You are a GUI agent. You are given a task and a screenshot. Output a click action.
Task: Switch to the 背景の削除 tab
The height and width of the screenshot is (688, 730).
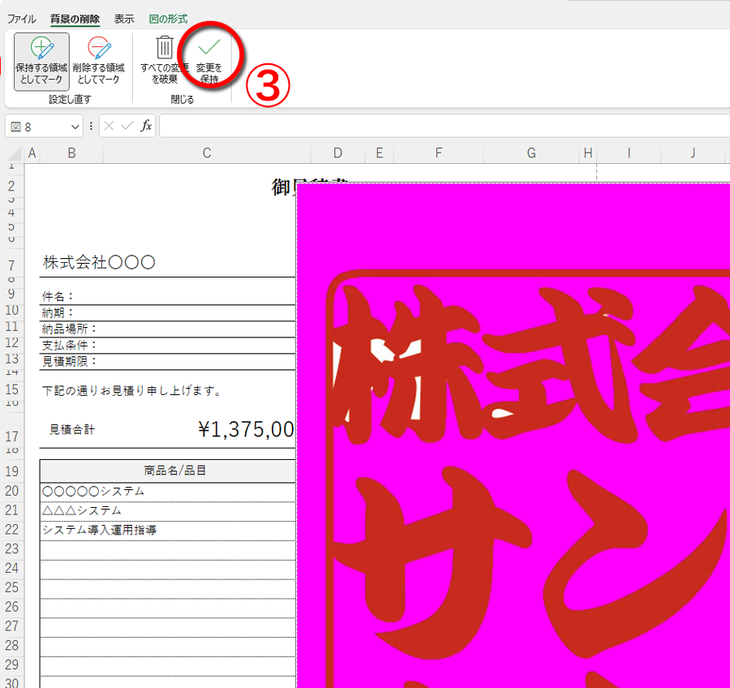75,19
